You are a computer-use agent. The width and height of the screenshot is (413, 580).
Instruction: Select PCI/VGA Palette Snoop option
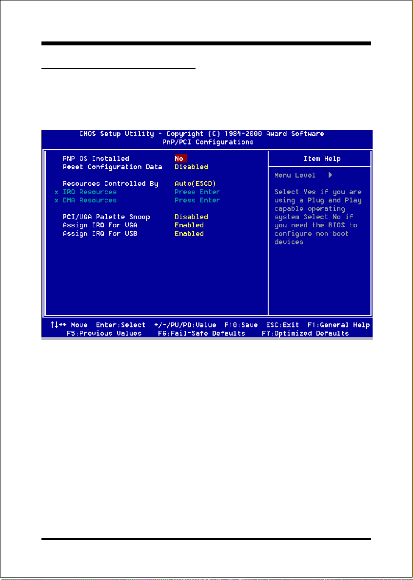tap(106, 217)
